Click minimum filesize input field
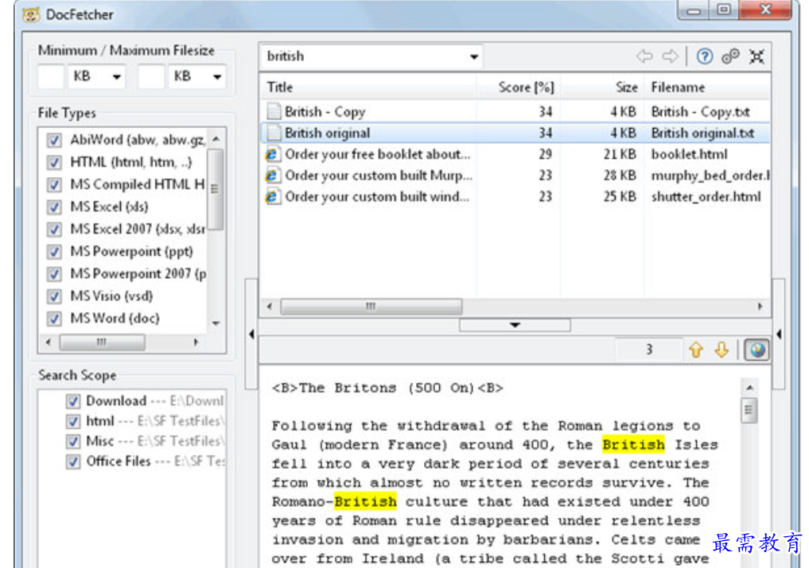Screen dimensions: 809x568 [x=51, y=77]
